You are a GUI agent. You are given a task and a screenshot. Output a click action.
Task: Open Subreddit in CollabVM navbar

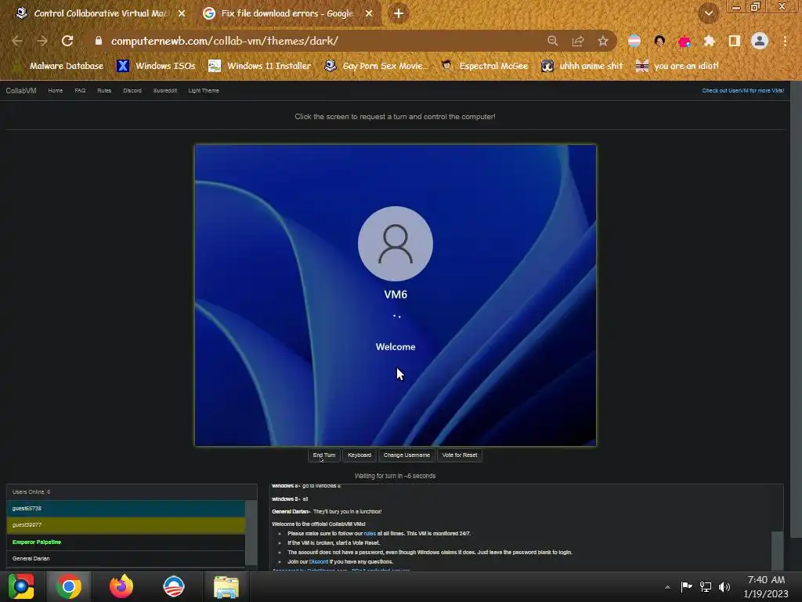click(165, 91)
